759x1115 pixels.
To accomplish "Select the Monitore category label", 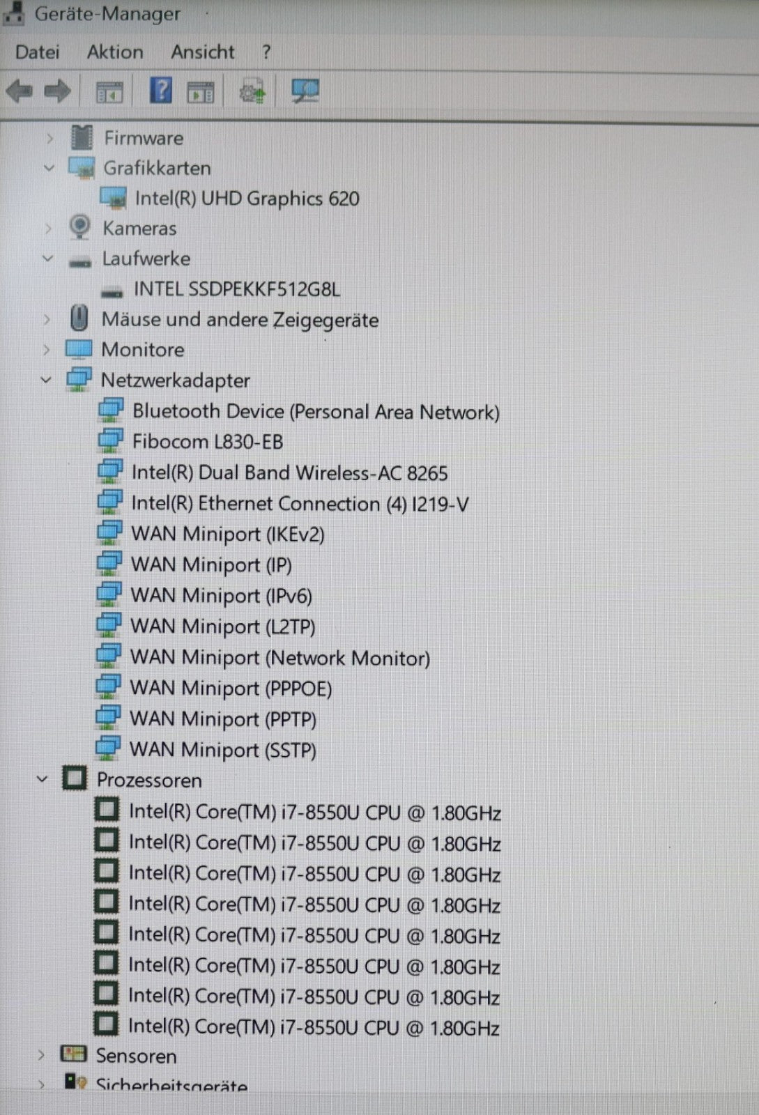I will (x=143, y=350).
